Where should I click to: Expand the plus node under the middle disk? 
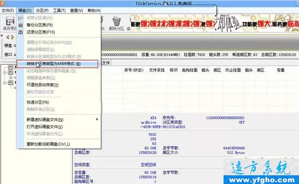(x=11, y=78)
